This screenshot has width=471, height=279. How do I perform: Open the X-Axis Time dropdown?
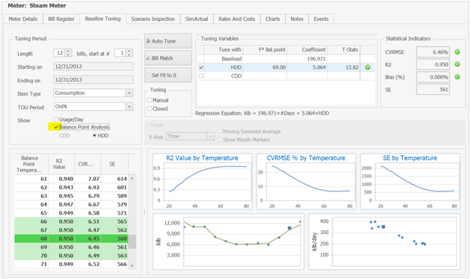click(210, 136)
